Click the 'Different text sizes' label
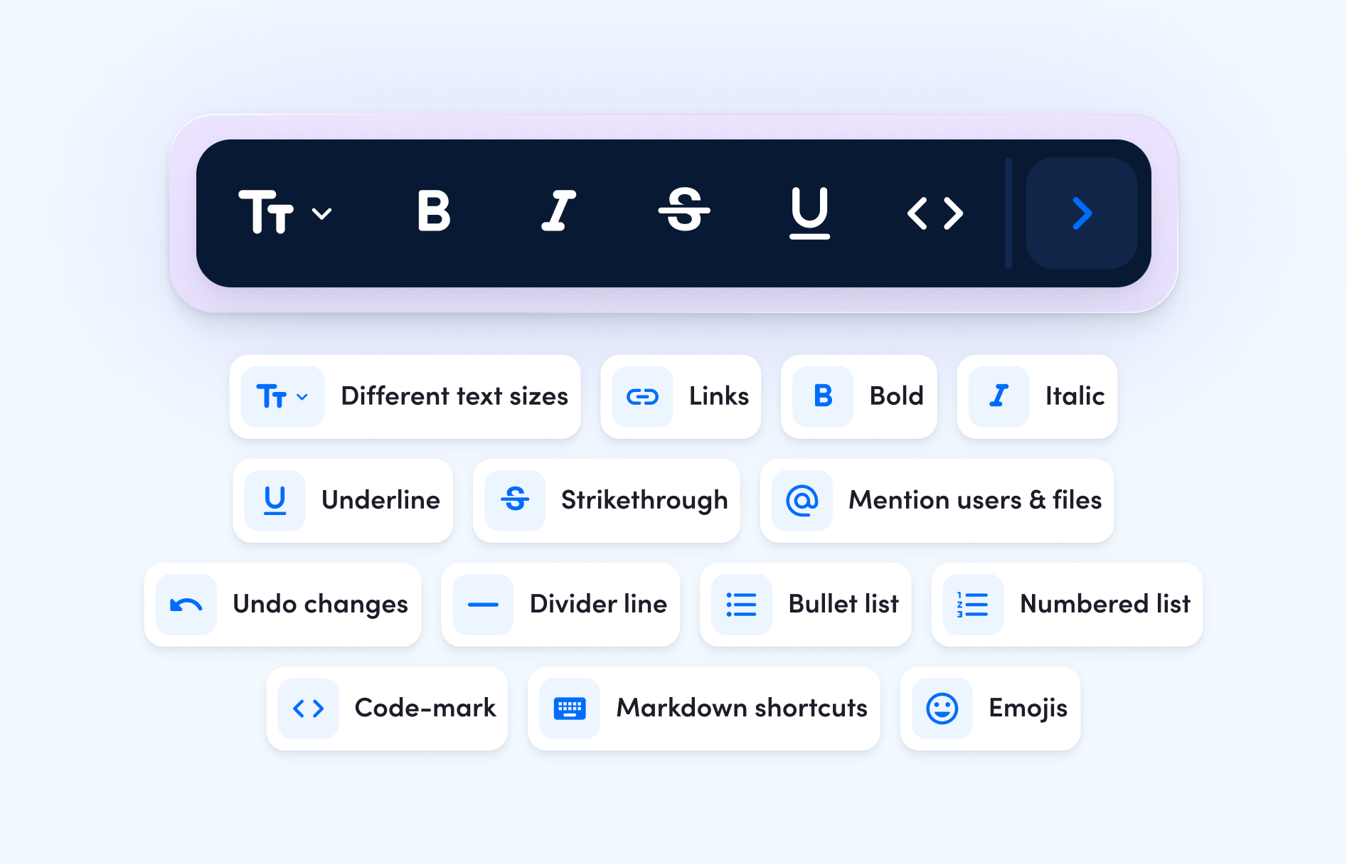This screenshot has width=1347, height=865. (x=454, y=396)
